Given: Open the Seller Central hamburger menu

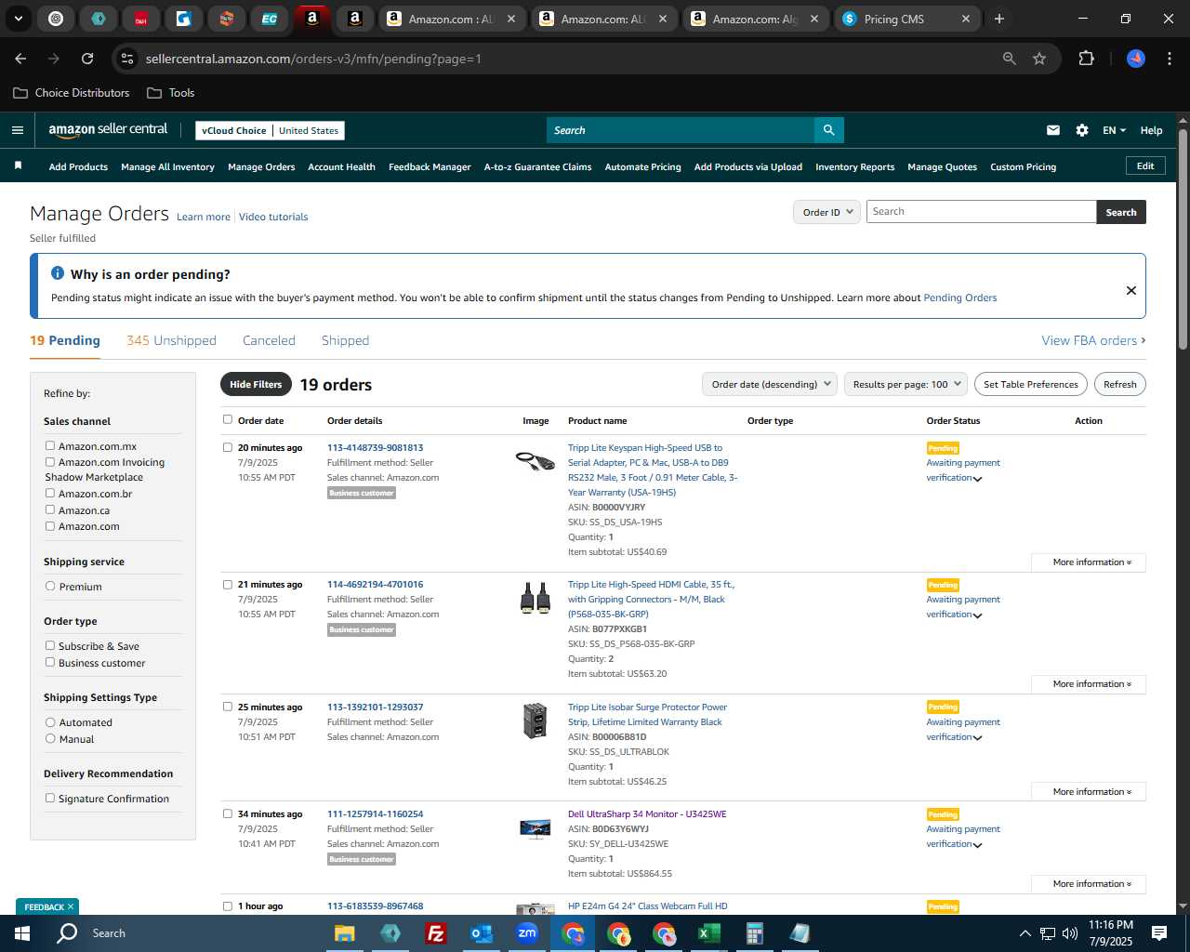Looking at the screenshot, I should tap(18, 130).
